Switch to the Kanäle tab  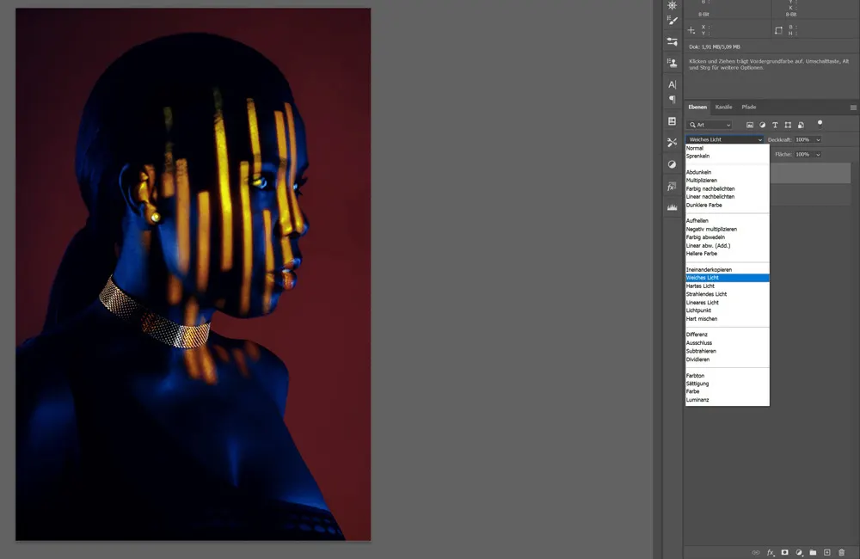[x=723, y=107]
